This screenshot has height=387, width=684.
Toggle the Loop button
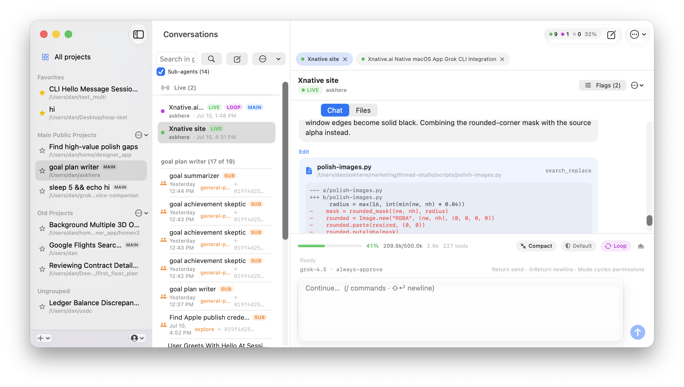616,246
